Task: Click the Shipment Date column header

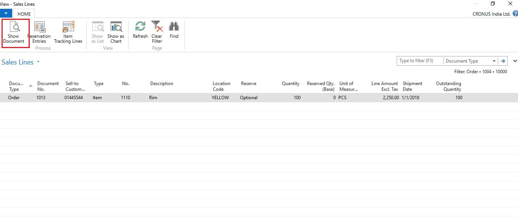Action: tap(412, 86)
